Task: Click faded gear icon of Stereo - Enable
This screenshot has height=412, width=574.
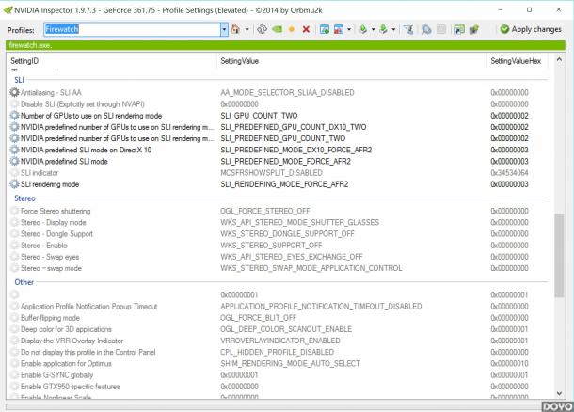Action: (14, 246)
